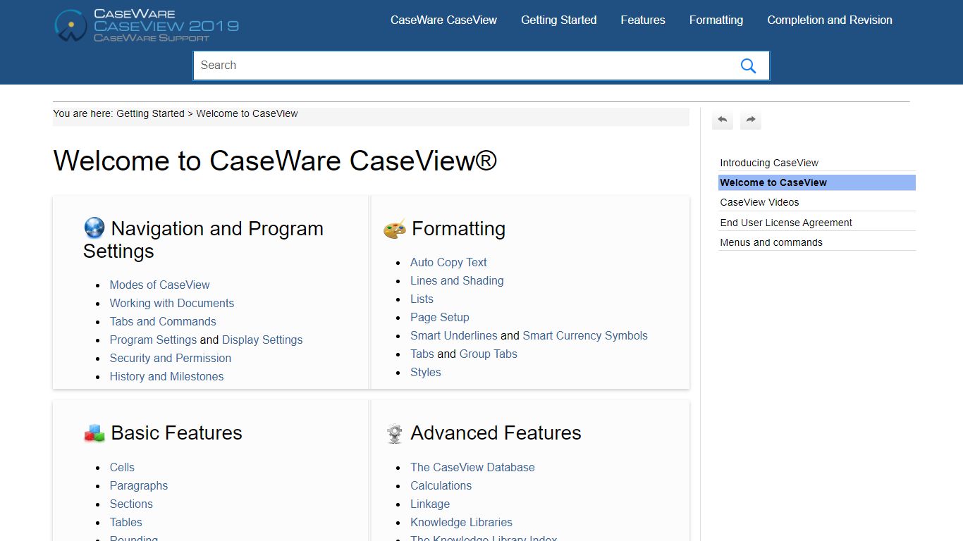This screenshot has height=541, width=963.
Task: Select Introducing CaseView in side menu
Action: pyautogui.click(x=817, y=163)
